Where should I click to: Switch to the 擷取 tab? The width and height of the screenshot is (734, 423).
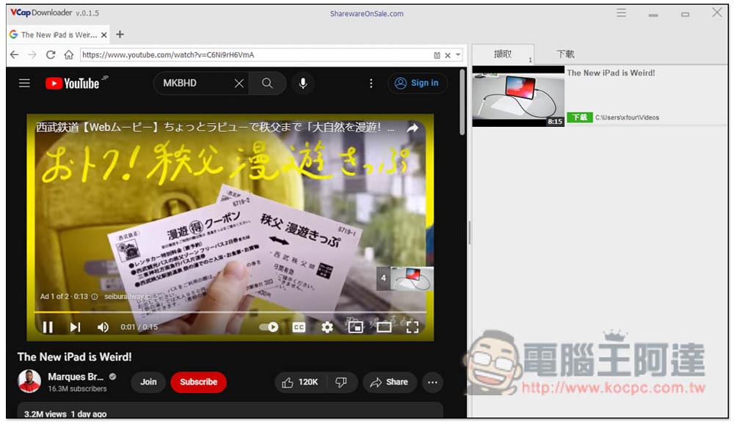tap(503, 54)
